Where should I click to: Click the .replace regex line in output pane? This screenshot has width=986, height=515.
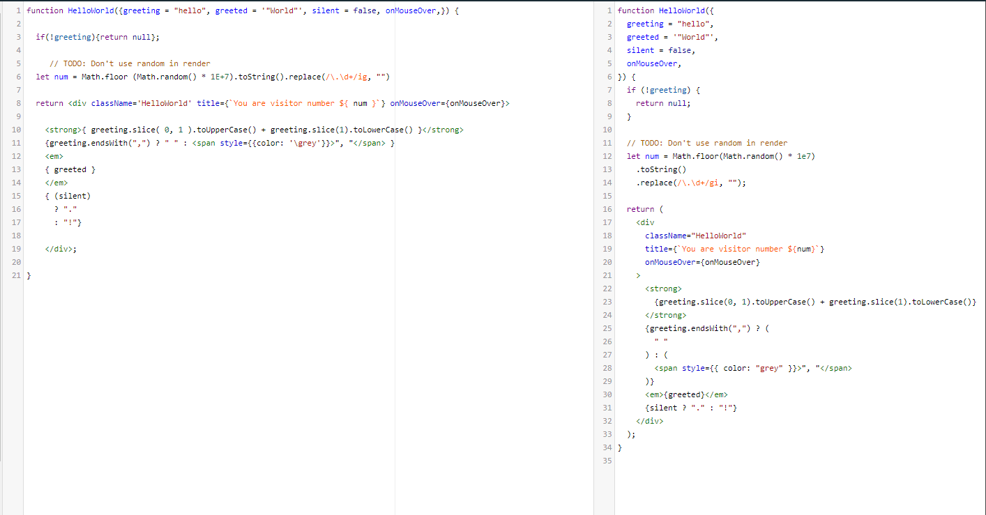(x=691, y=183)
